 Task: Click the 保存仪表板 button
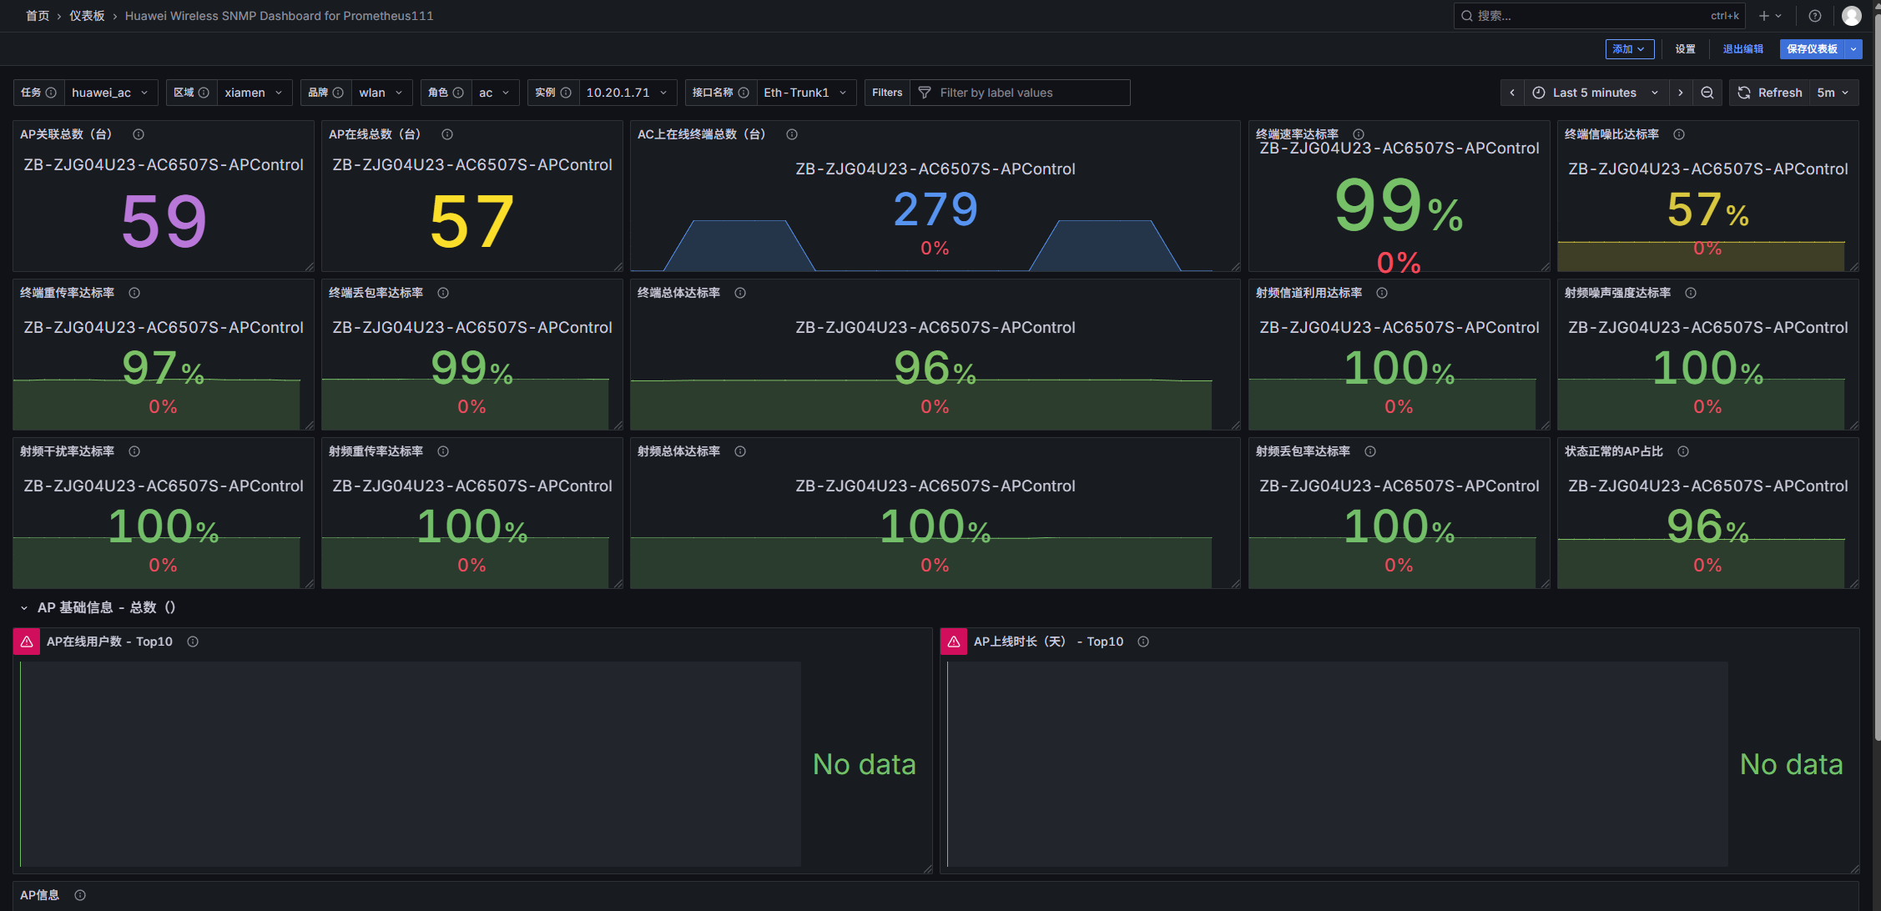point(1812,49)
